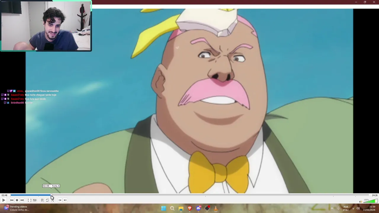Click the system tray volume icon
The width and height of the screenshot is (379, 213).
tap(358, 208)
